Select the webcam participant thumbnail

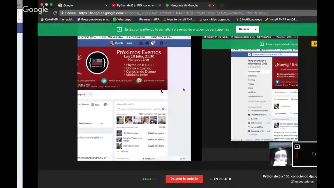pyautogui.click(x=281, y=154)
